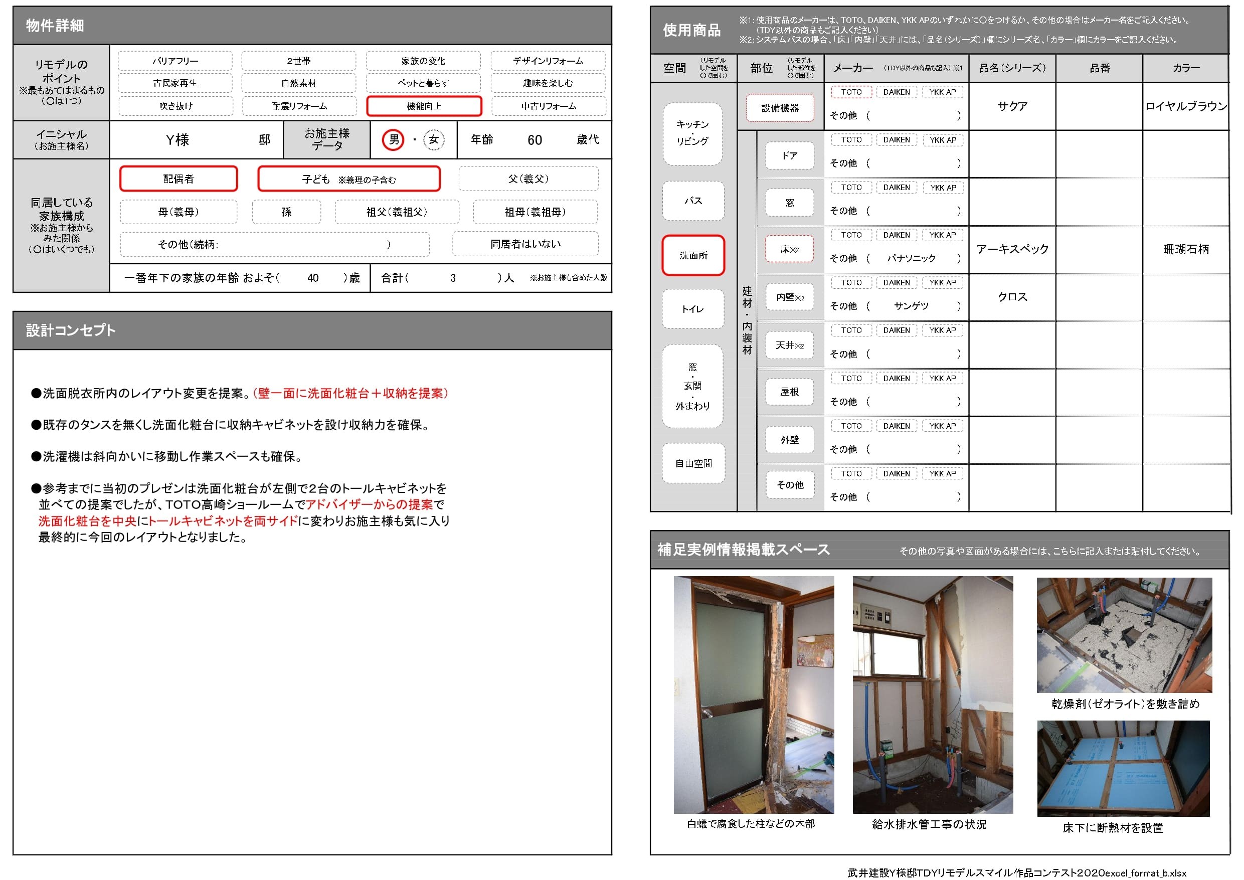This screenshot has width=1244, height=880.
Task: Select the バリアフリー remodel point option
Action: pyautogui.click(x=175, y=61)
